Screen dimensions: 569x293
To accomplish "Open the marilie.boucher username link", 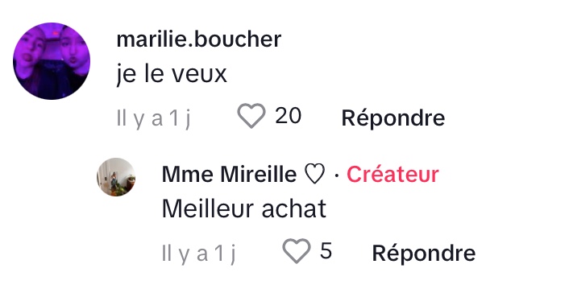I will point(199,39).
